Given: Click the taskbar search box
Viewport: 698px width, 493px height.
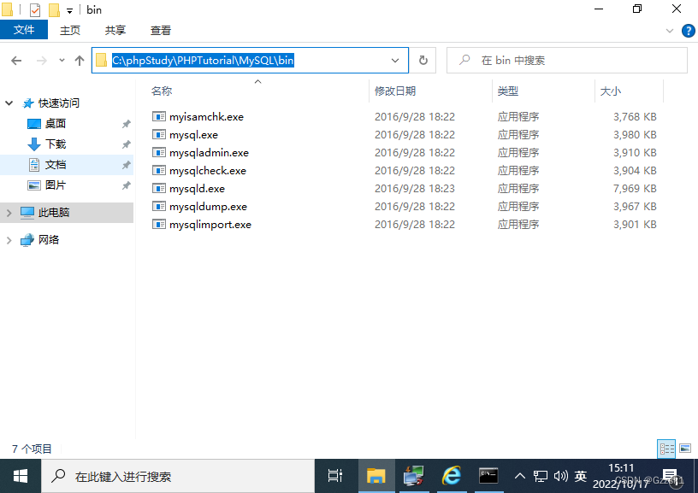Looking at the screenshot, I should 178,476.
